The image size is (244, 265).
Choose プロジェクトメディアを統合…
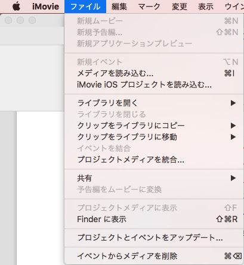point(154,160)
